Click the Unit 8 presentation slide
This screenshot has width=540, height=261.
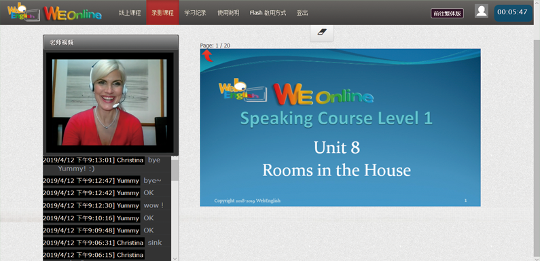340,127
